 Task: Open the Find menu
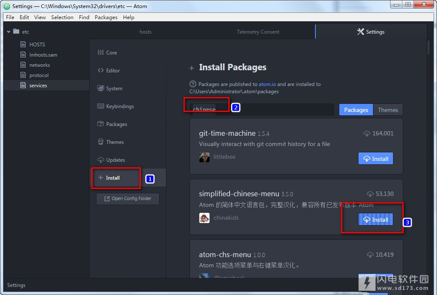[84, 17]
